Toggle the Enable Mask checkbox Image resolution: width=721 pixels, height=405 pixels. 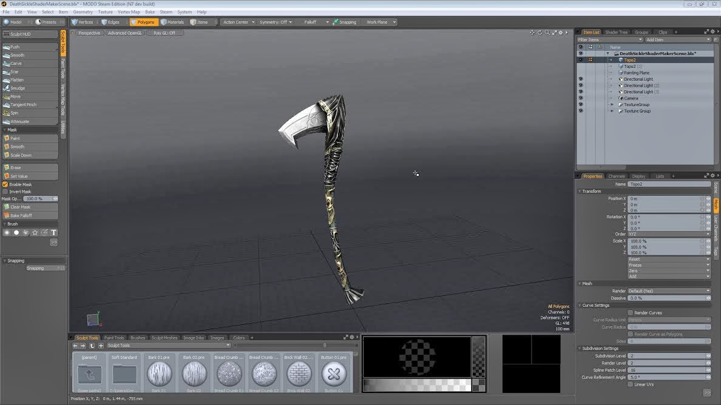tap(4, 184)
